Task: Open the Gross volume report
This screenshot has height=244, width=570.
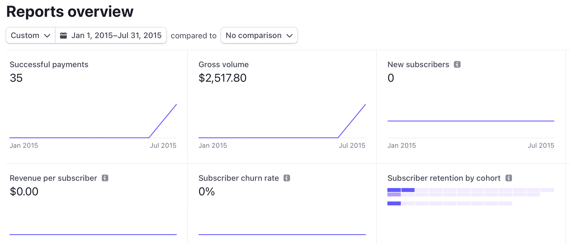Action: tap(223, 64)
